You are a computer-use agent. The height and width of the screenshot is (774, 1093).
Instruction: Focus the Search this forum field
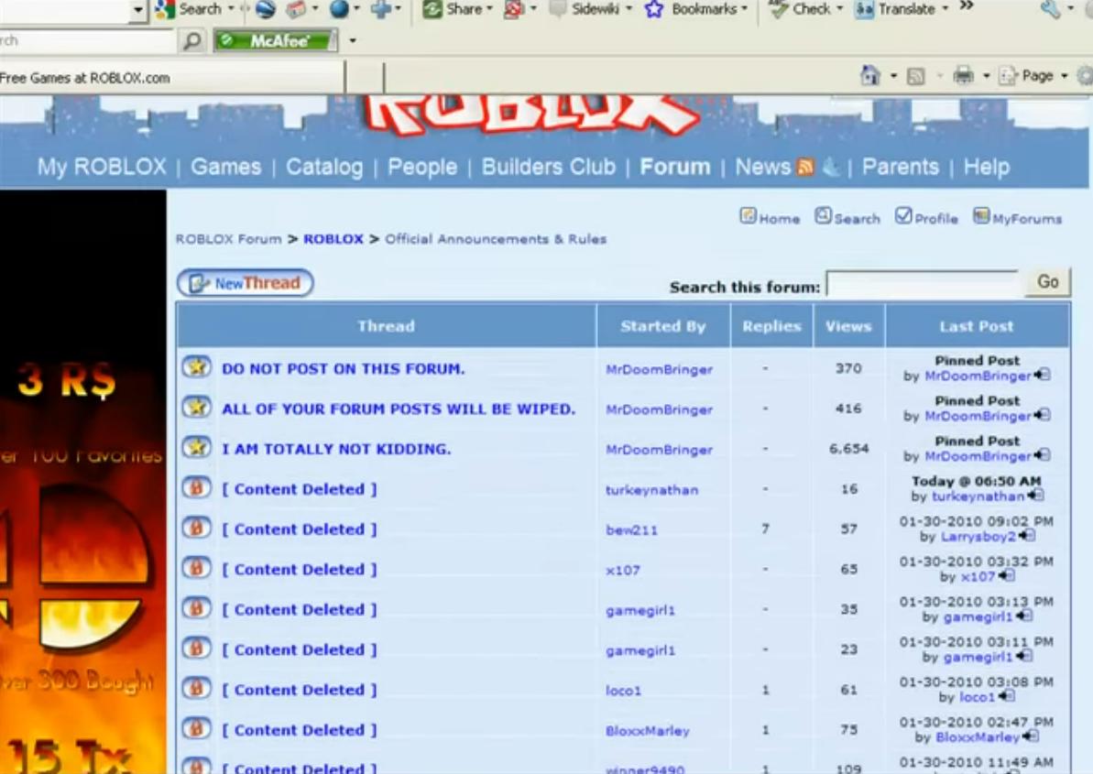pos(924,284)
